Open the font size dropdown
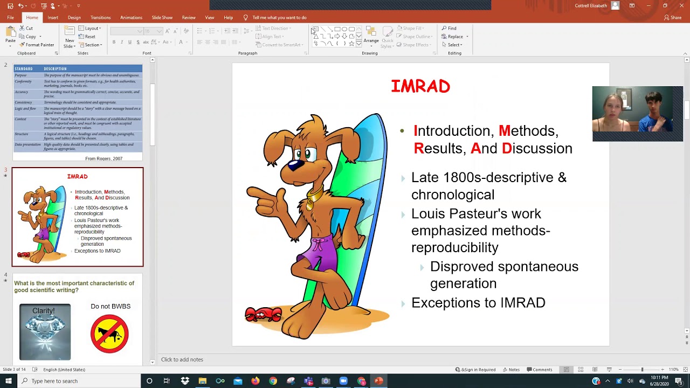This screenshot has height=388, width=690. pos(159,31)
